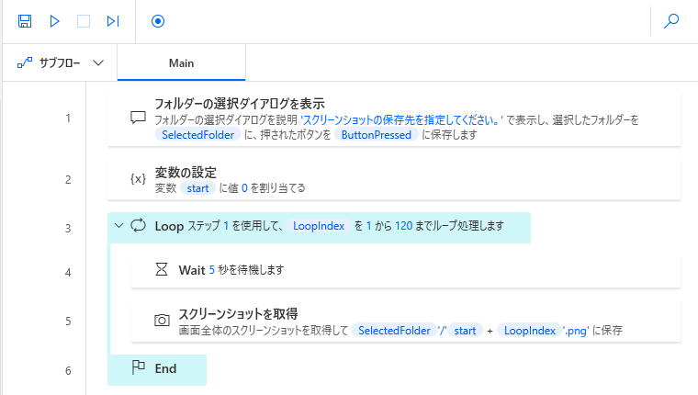Open the サブフロー dropdown
The image size is (698, 395).
click(61, 63)
